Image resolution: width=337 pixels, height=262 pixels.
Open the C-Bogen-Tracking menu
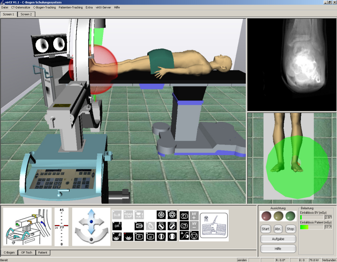point(45,7)
